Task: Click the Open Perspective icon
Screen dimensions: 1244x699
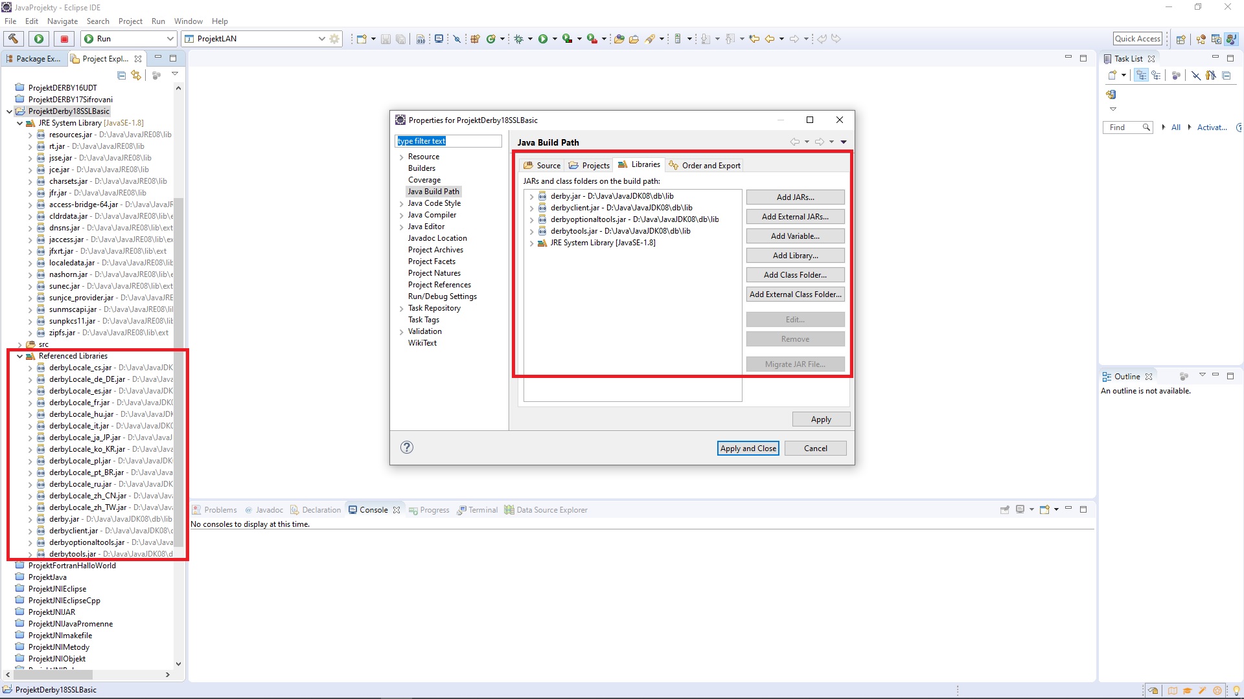Action: point(1181,39)
